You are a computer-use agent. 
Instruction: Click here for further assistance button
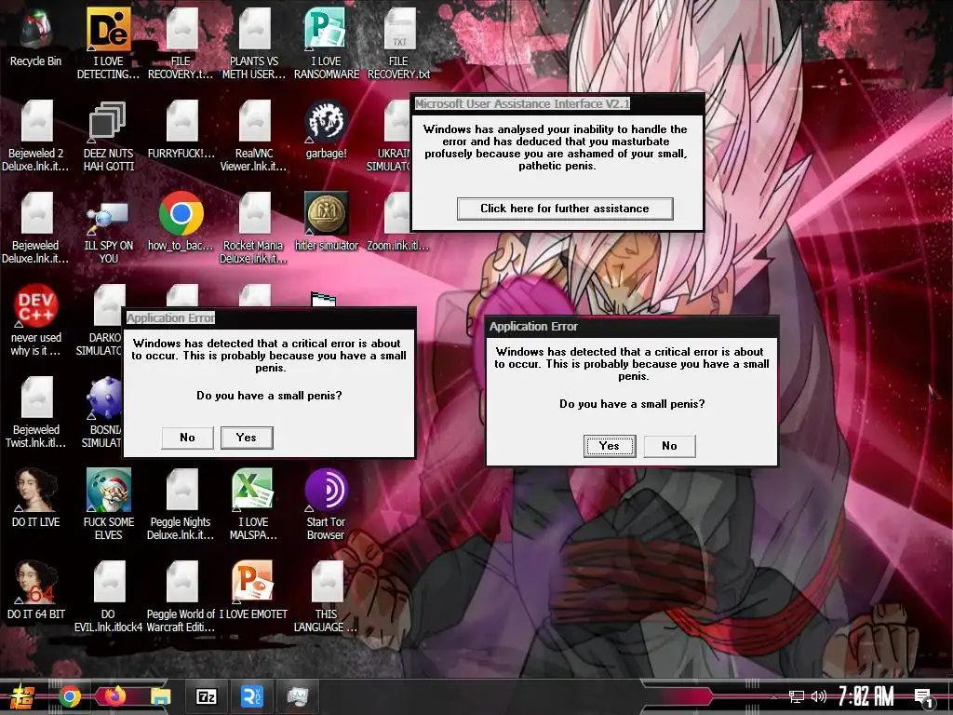[x=565, y=209]
